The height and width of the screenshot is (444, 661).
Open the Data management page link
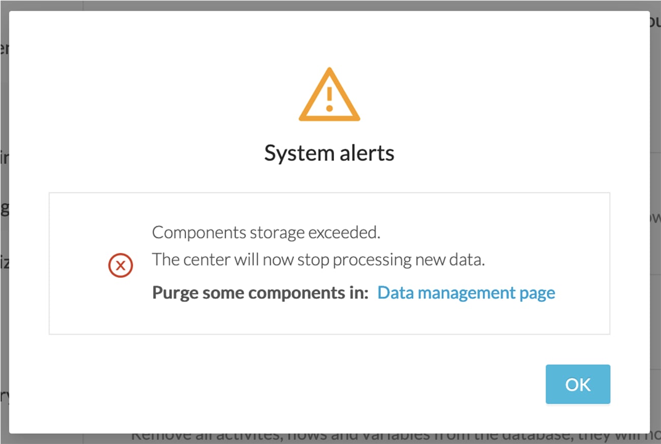466,293
